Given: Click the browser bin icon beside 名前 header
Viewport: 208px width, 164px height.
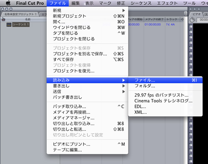Looking at the screenshot, I should coord(3,20).
